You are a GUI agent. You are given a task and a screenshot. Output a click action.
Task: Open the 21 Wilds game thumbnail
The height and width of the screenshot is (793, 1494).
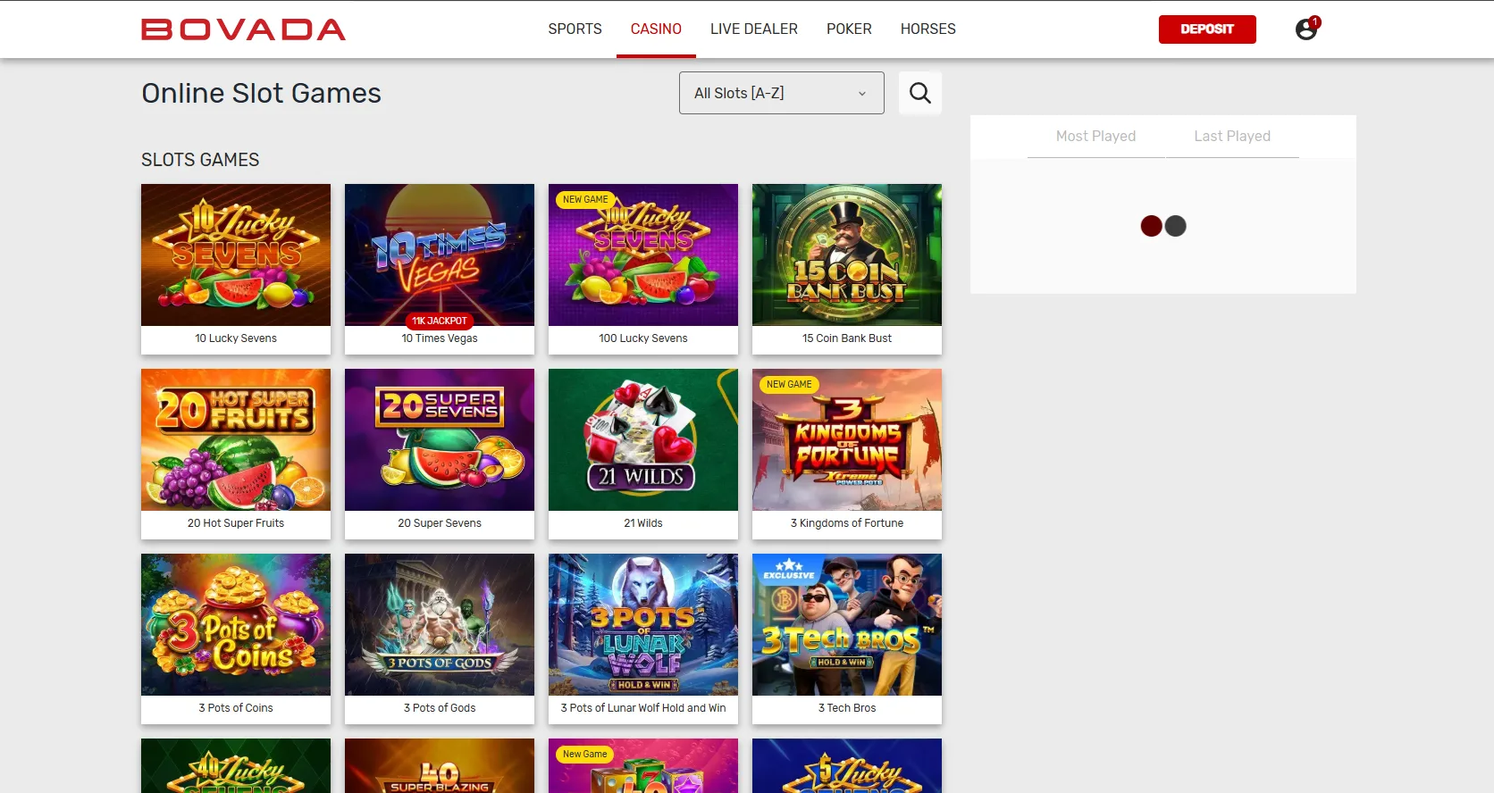pos(643,439)
